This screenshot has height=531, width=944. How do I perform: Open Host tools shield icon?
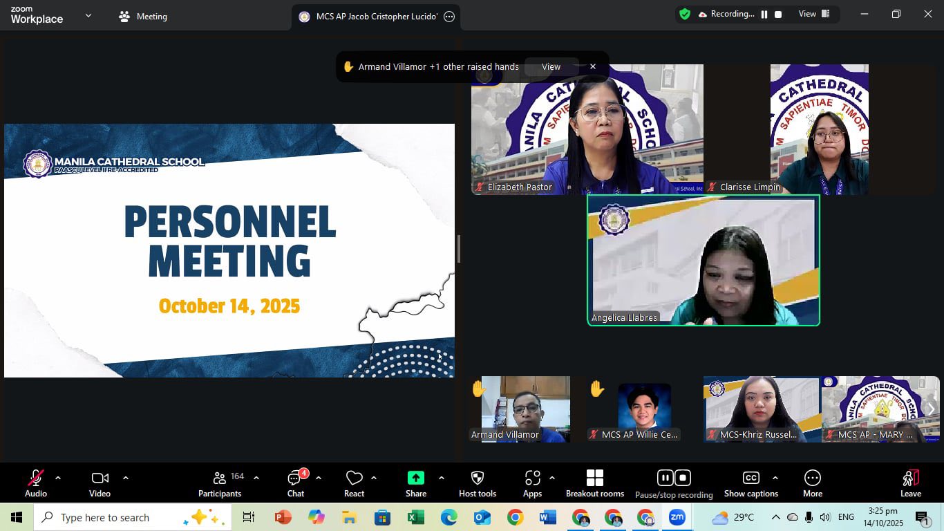click(x=478, y=483)
